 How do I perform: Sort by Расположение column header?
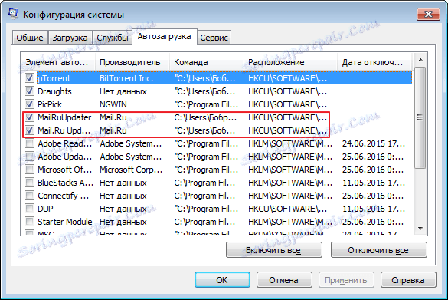click(x=290, y=62)
